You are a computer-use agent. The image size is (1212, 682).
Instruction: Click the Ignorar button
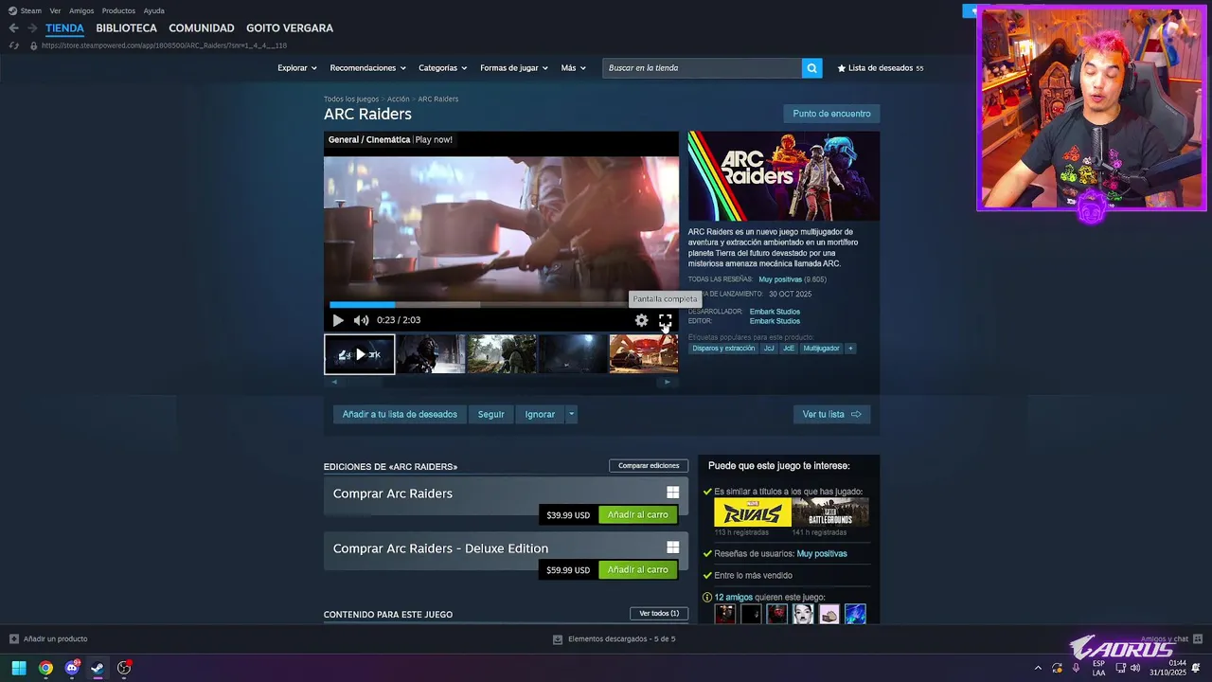tap(540, 414)
